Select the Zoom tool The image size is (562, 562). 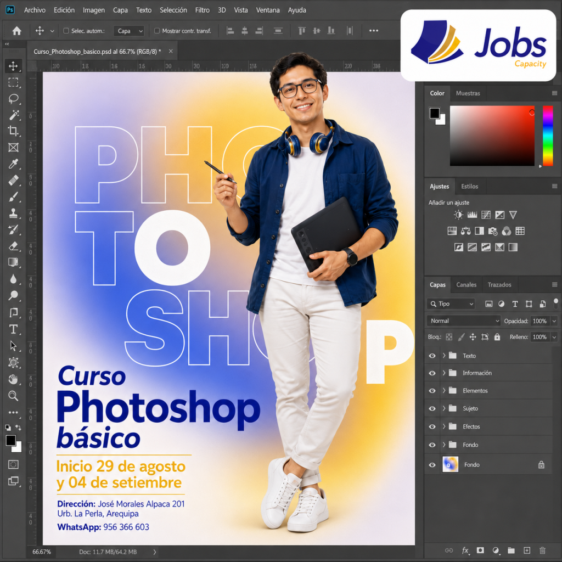click(x=13, y=396)
